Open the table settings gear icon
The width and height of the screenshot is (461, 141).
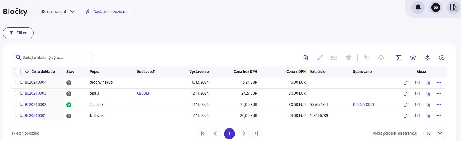coord(441,58)
